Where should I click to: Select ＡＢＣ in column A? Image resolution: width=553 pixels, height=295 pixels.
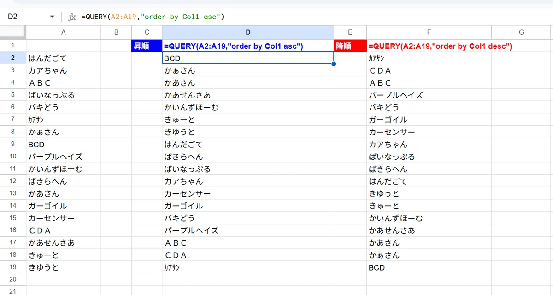coord(64,83)
